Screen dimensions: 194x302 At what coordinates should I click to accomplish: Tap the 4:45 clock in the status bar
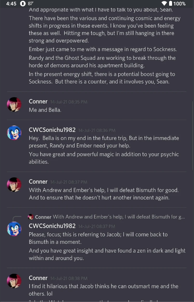pyautogui.click(x=11, y=4)
